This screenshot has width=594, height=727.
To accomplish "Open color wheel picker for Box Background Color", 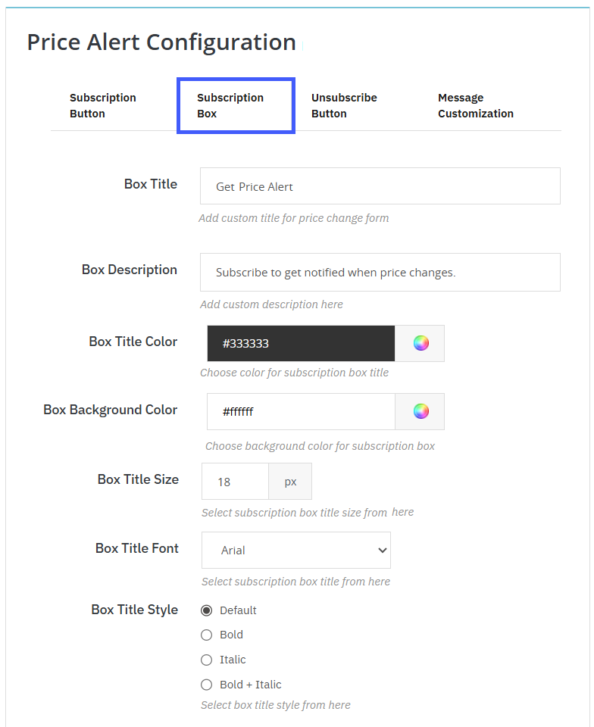I will pyautogui.click(x=420, y=412).
